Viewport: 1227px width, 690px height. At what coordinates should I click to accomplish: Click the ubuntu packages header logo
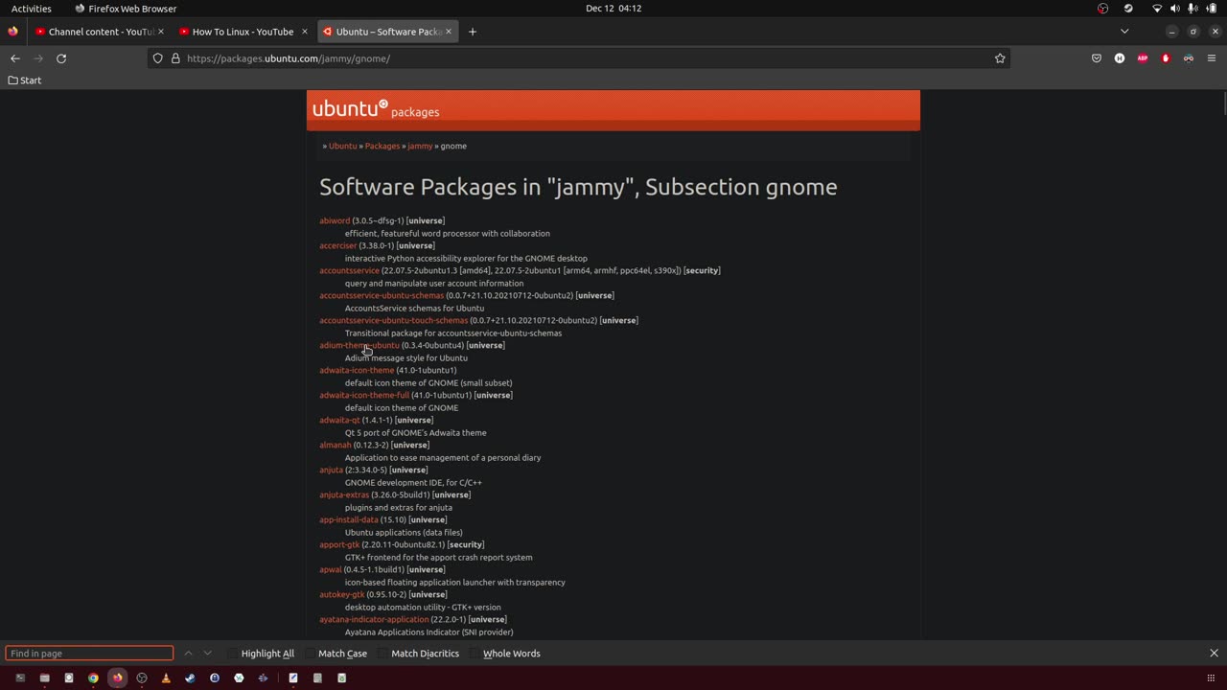click(376, 109)
